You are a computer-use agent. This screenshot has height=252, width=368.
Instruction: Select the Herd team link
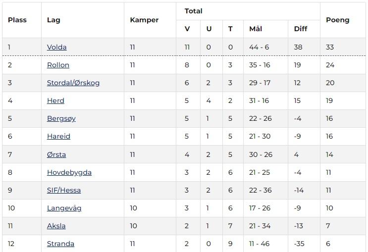[55, 101]
